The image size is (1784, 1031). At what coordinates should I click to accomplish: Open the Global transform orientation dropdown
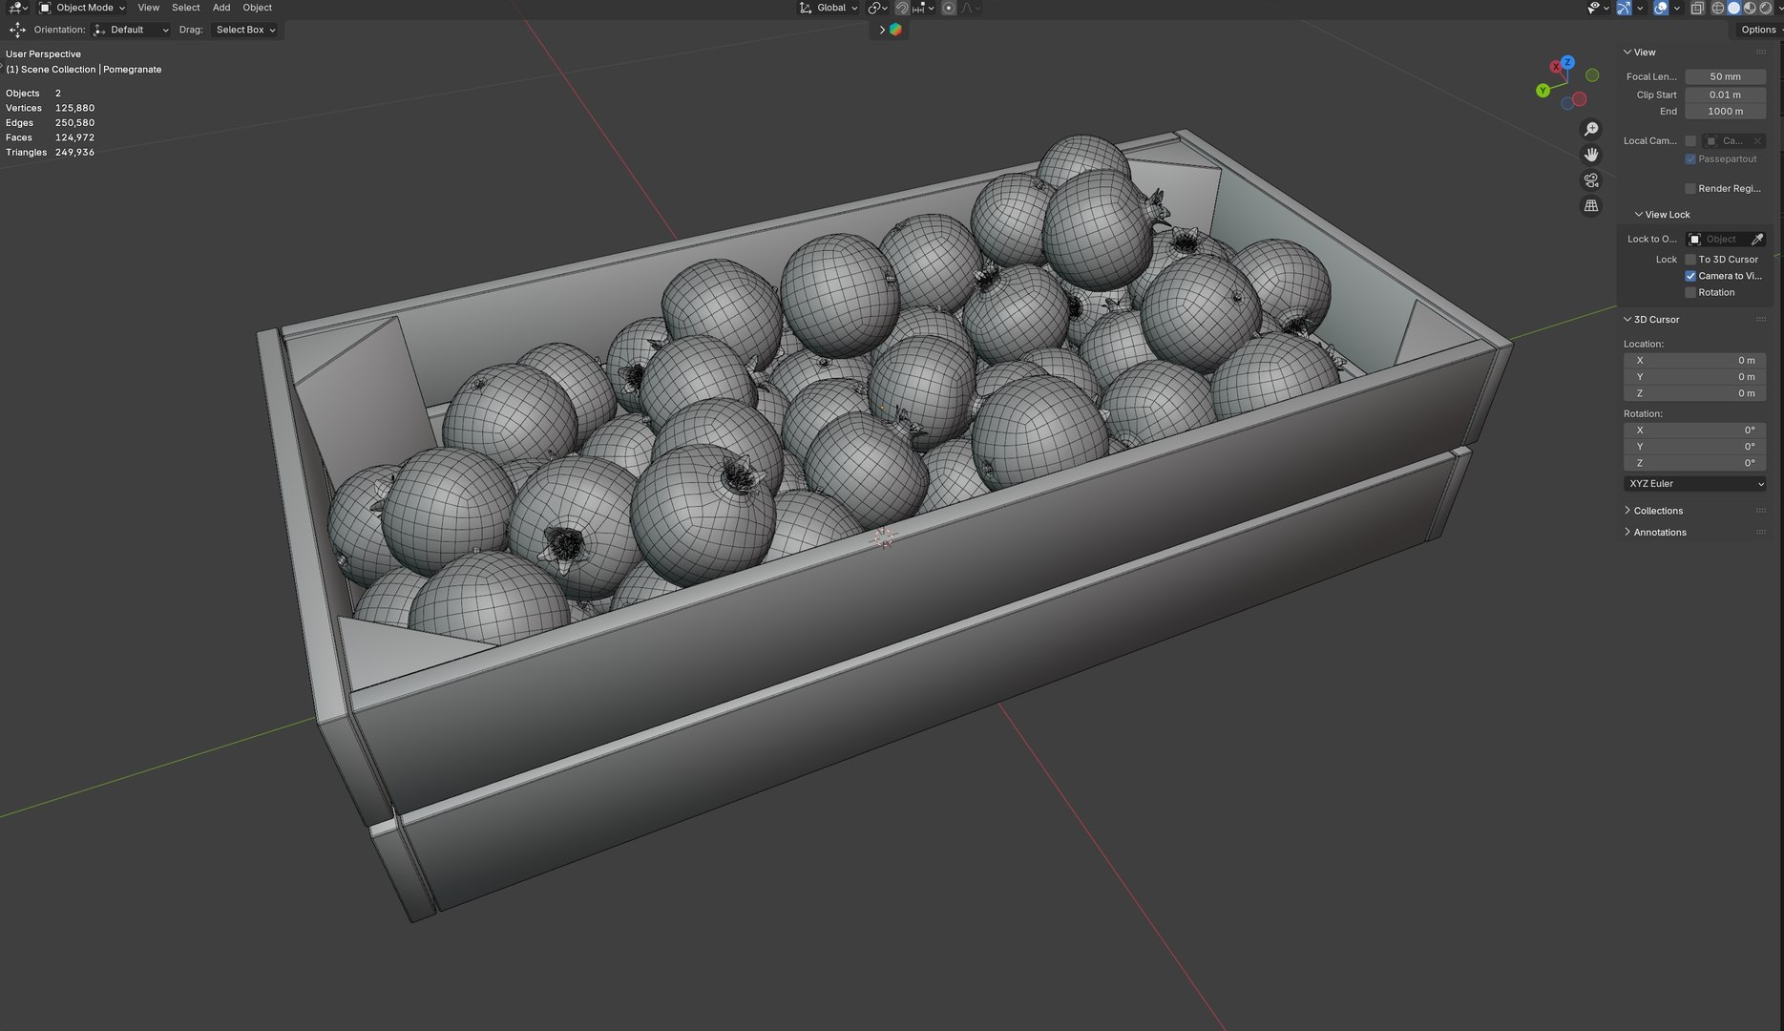tap(828, 8)
